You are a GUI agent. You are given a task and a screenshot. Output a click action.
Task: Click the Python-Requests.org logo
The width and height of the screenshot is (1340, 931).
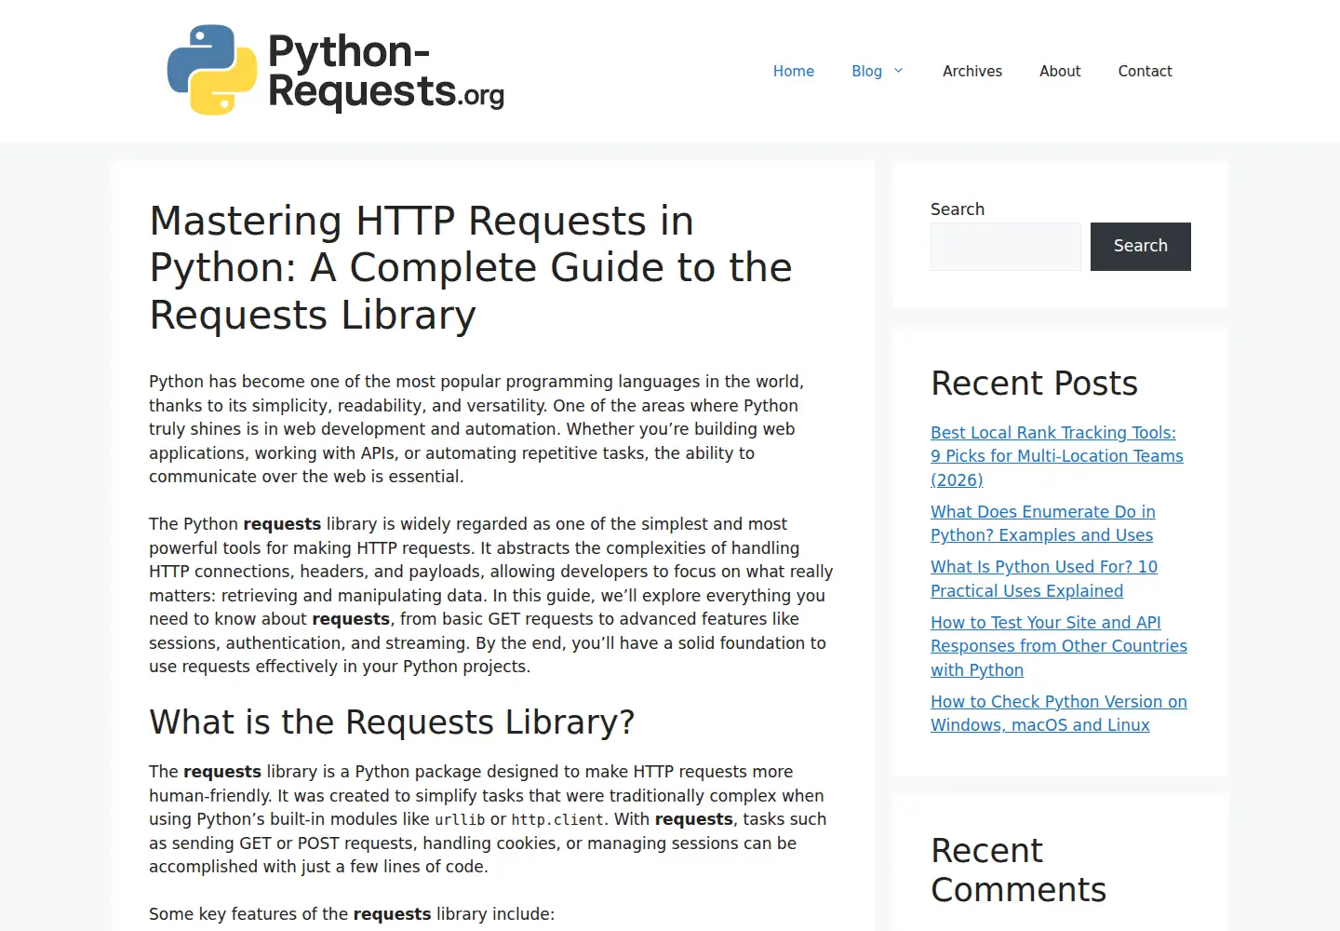(x=336, y=71)
